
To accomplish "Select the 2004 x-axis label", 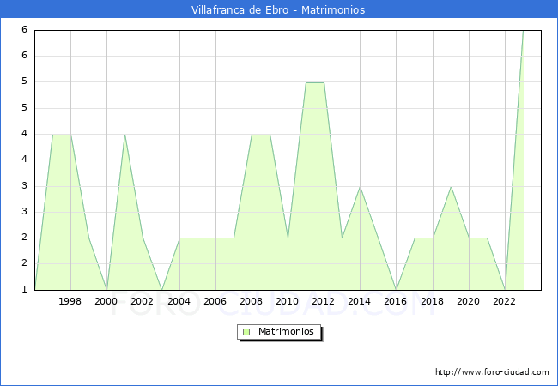I will point(179,301).
